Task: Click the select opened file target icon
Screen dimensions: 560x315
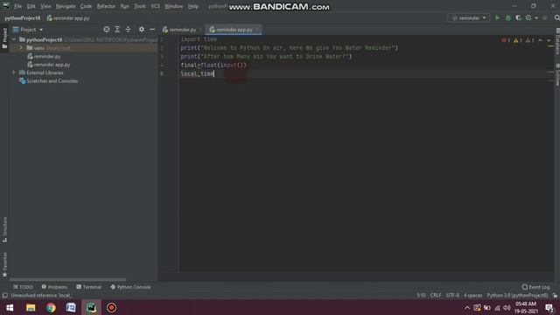Action: point(107,30)
